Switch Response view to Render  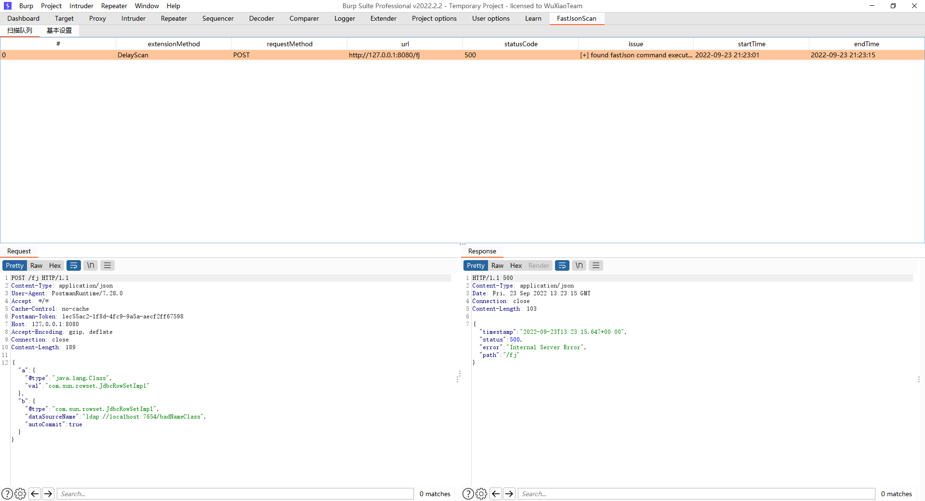(x=539, y=265)
